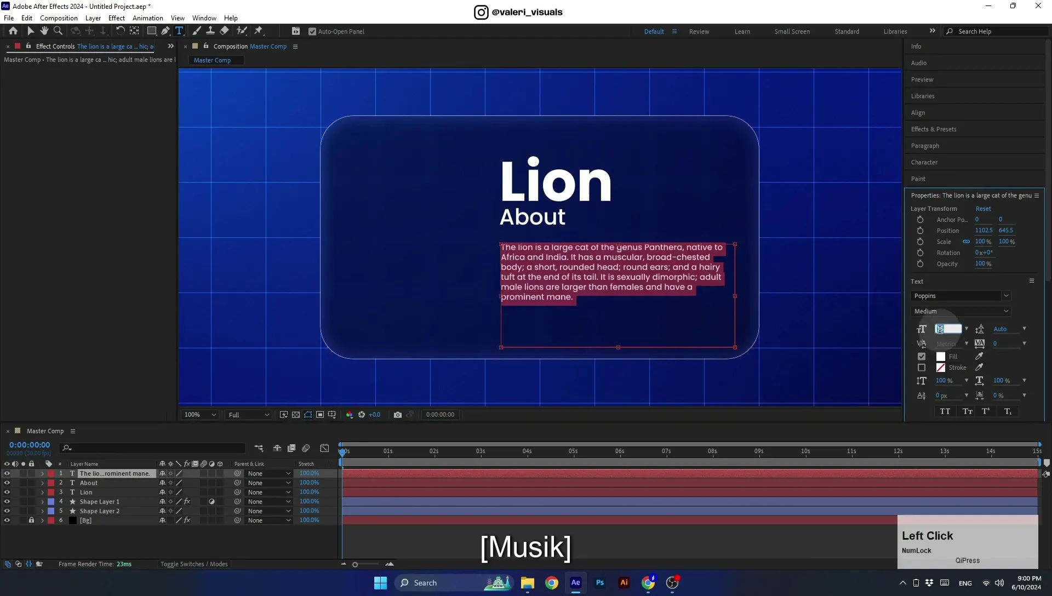The width and height of the screenshot is (1052, 596).
Task: Expand more workspaces chevron
Action: tap(933, 31)
